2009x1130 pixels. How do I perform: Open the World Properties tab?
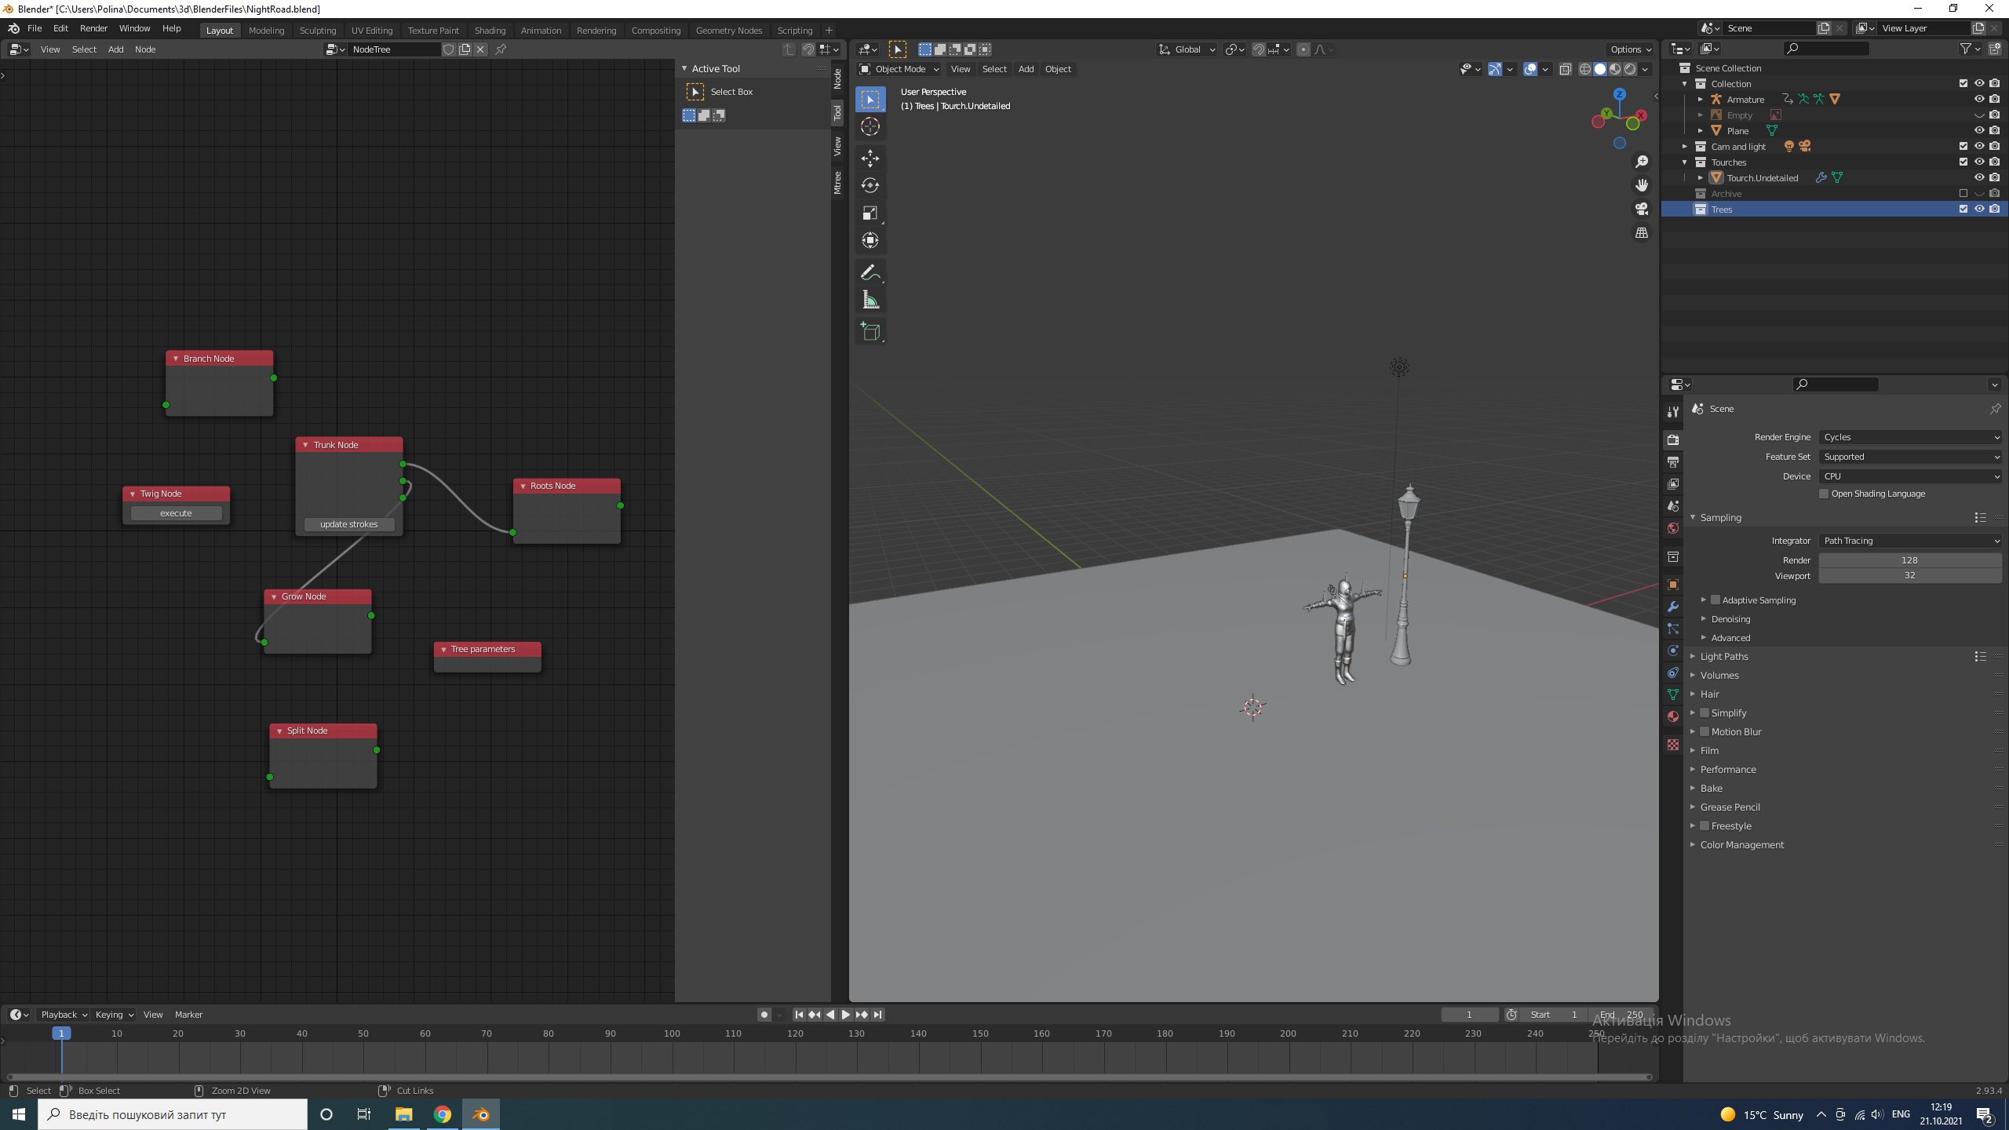click(1673, 528)
